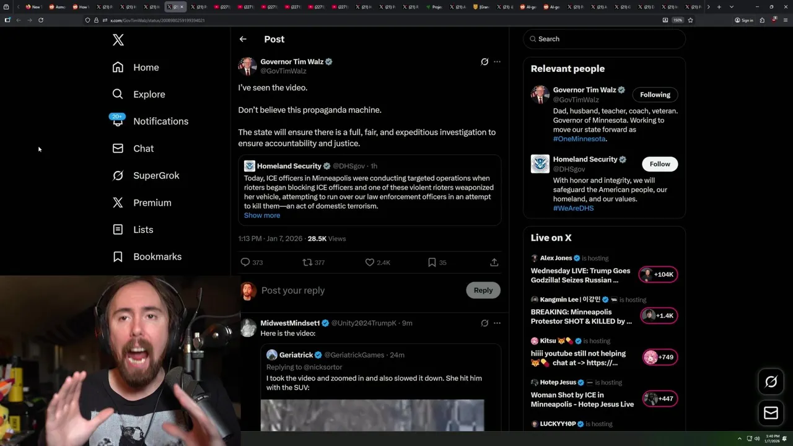Click the volume icon in system tray

(x=756, y=439)
